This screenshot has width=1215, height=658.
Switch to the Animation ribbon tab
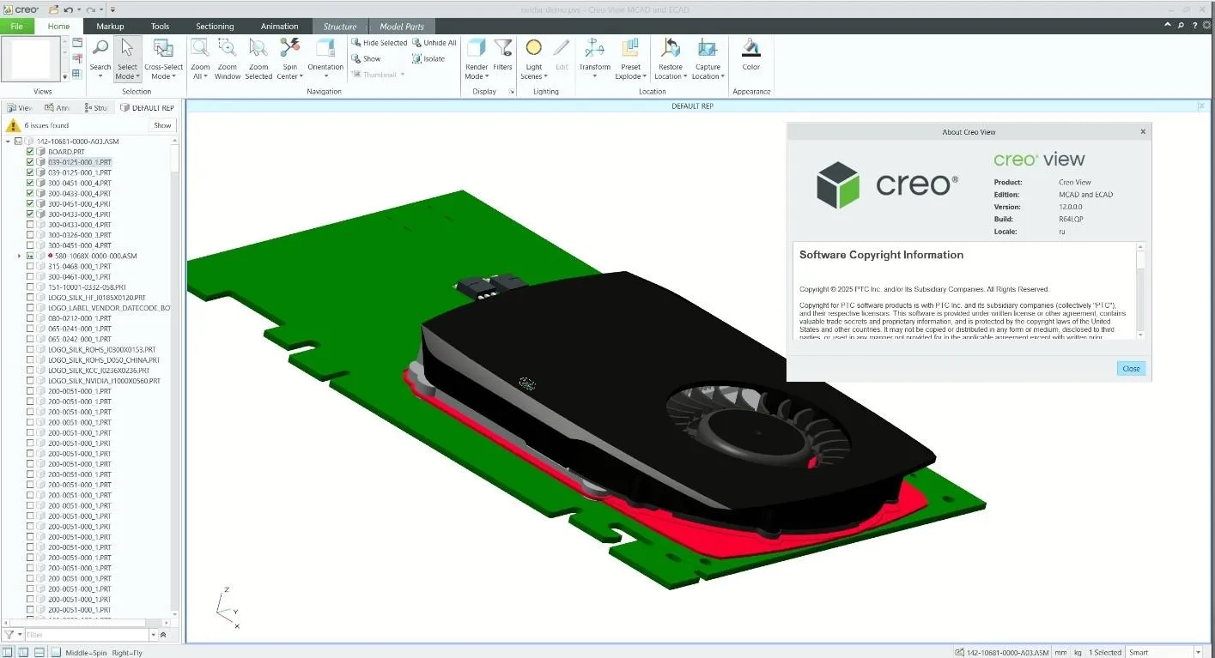[x=280, y=27]
